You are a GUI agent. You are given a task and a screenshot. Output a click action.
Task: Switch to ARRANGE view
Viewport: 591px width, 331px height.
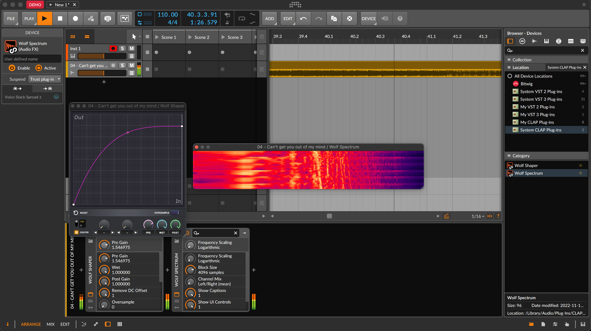pyautogui.click(x=31, y=324)
